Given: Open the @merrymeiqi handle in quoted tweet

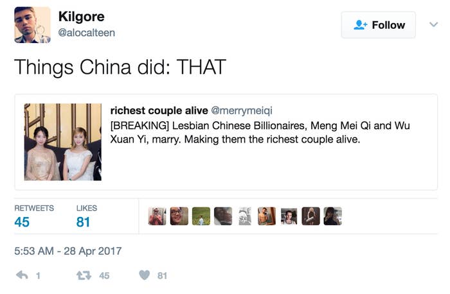Looking at the screenshot, I should pos(242,110).
